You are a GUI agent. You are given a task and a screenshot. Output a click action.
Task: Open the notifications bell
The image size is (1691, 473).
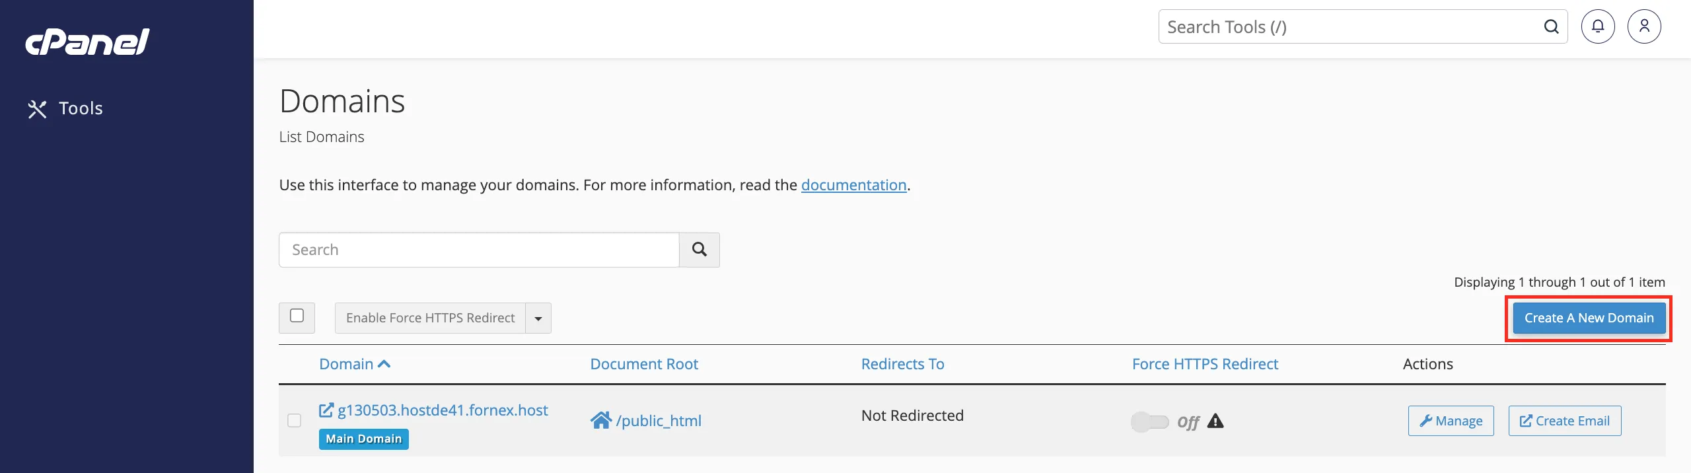point(1598,26)
